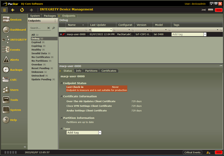Click the endpoint Search input field

(38, 28)
